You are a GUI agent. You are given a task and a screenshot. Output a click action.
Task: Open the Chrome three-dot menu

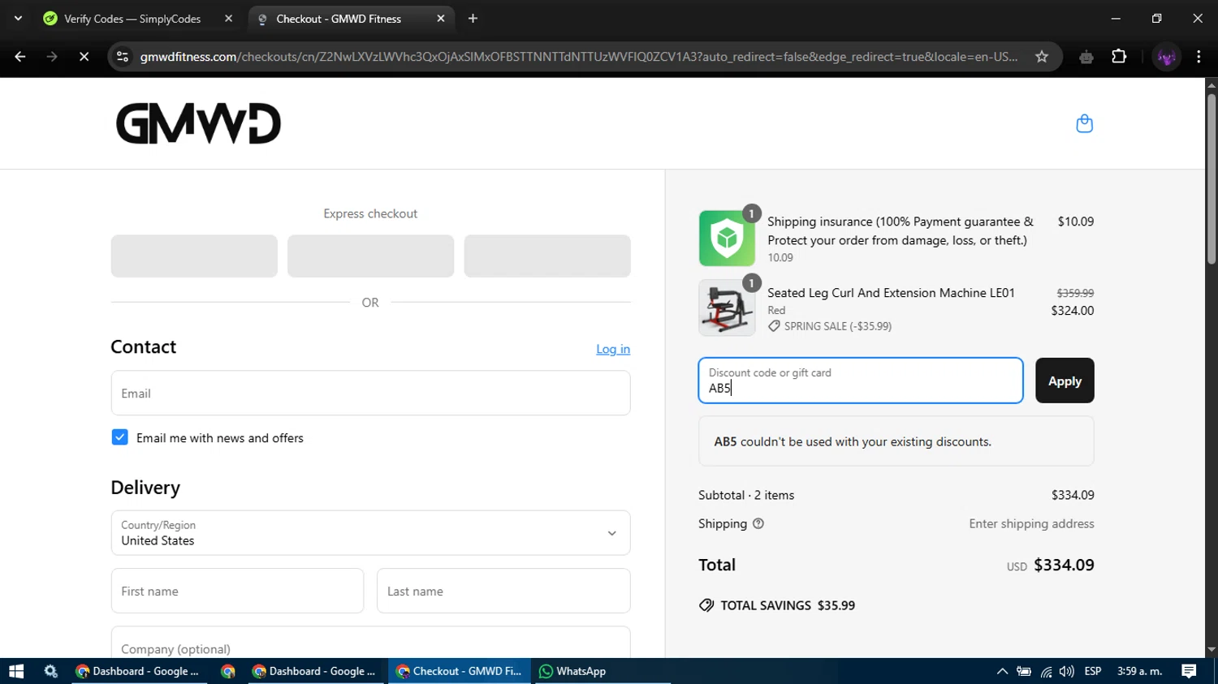1199,57
